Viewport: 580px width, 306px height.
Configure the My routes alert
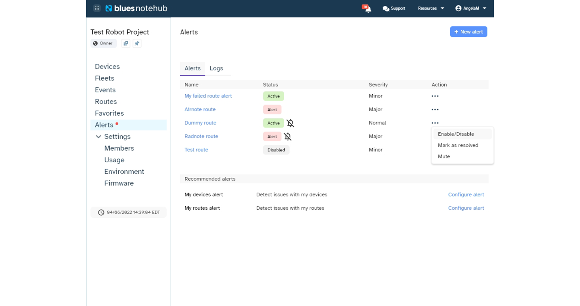[x=466, y=208]
